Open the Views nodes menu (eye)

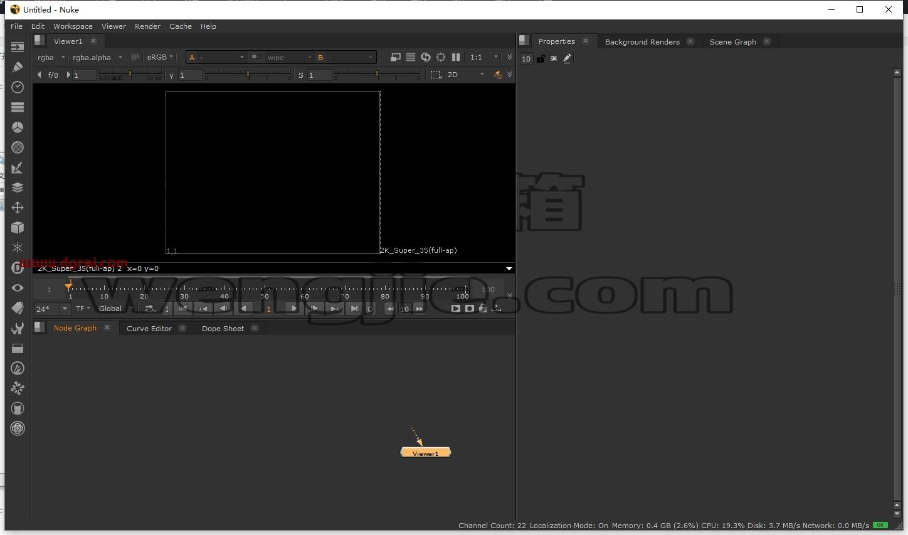pyautogui.click(x=18, y=288)
